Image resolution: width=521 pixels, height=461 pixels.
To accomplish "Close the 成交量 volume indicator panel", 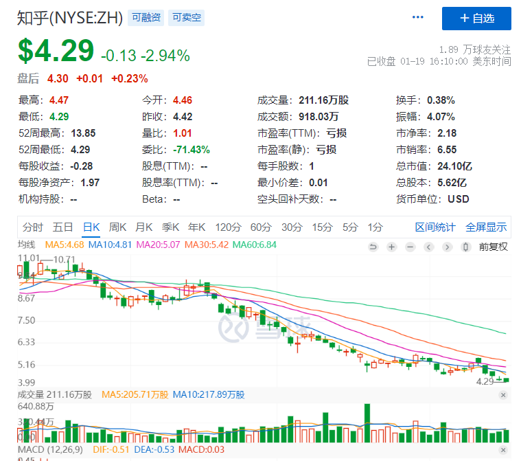I will 503,395.
